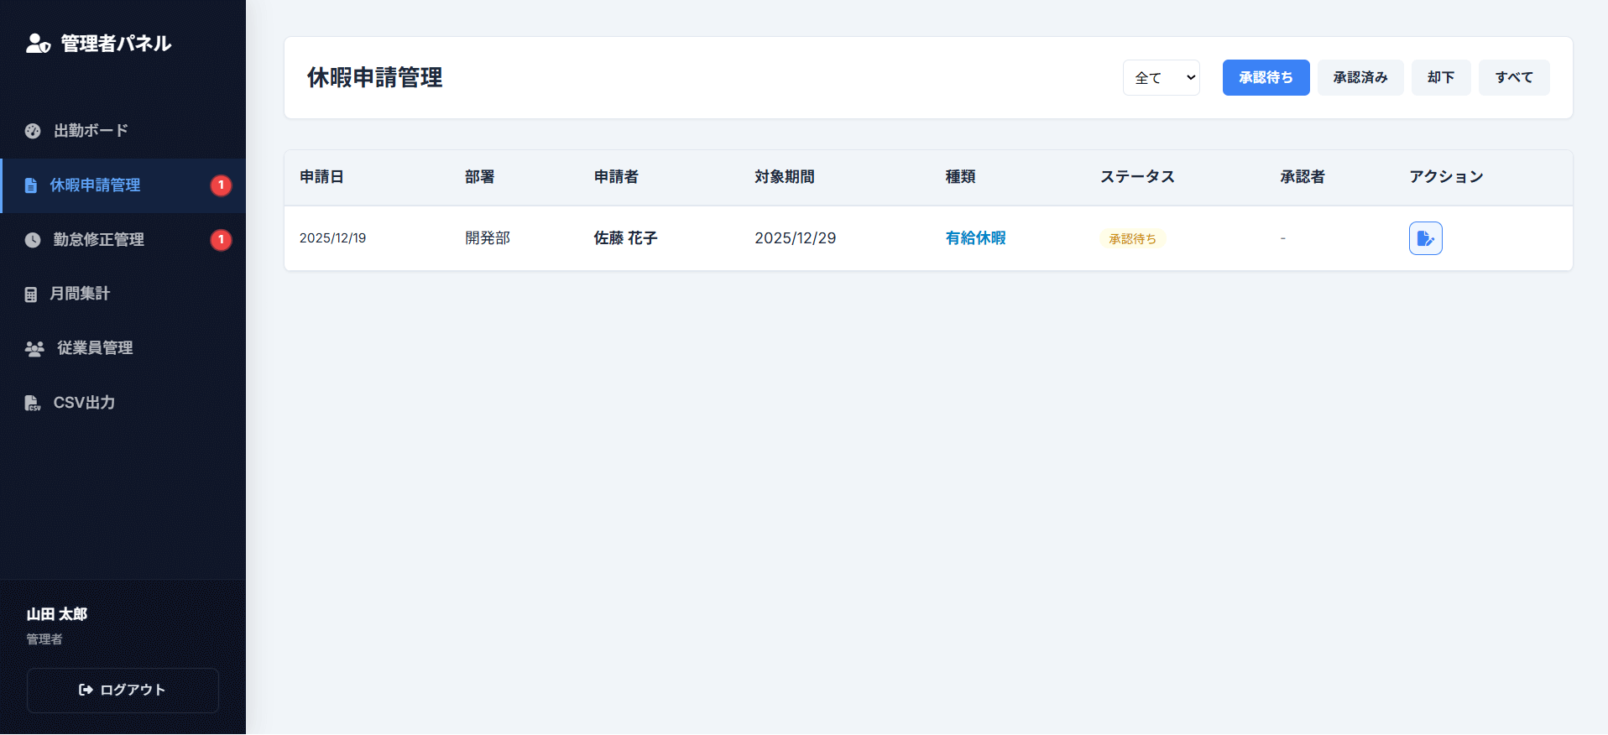
Task: Click the attendance board gauge icon
Action: point(33,131)
